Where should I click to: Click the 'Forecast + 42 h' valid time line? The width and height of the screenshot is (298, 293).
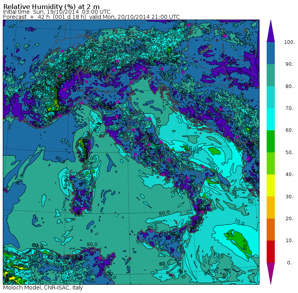(91, 17)
